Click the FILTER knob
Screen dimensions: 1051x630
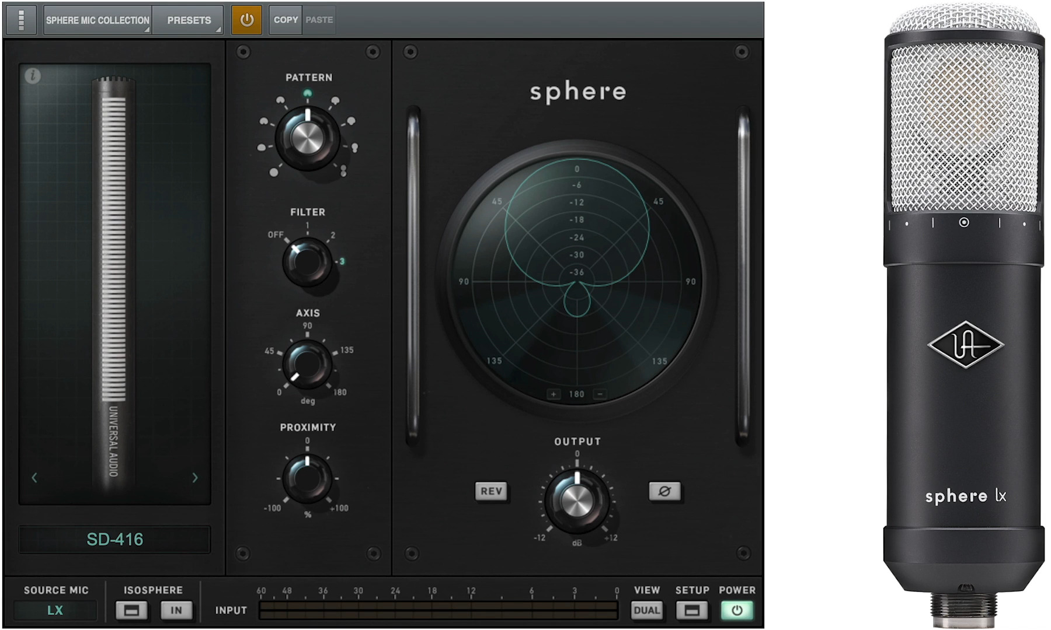click(307, 262)
